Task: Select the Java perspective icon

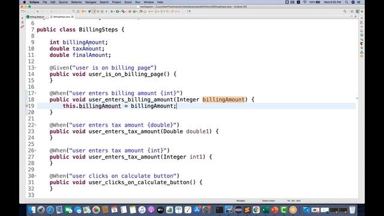Action: [358, 11]
